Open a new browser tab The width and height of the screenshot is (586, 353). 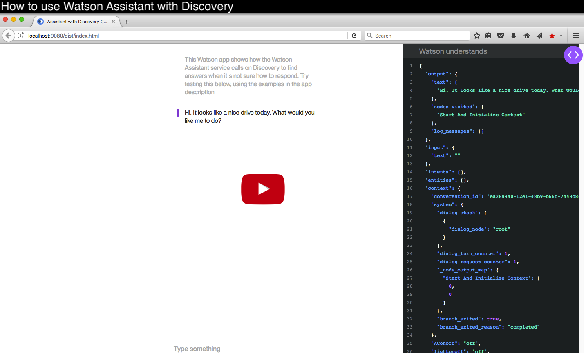[127, 22]
